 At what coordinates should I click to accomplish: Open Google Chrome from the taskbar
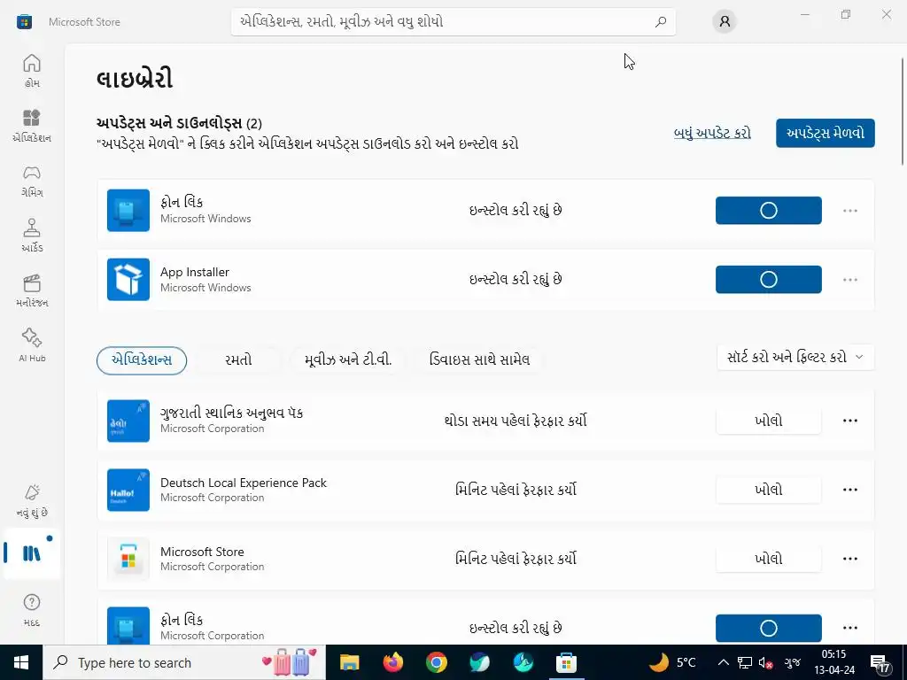point(437,662)
